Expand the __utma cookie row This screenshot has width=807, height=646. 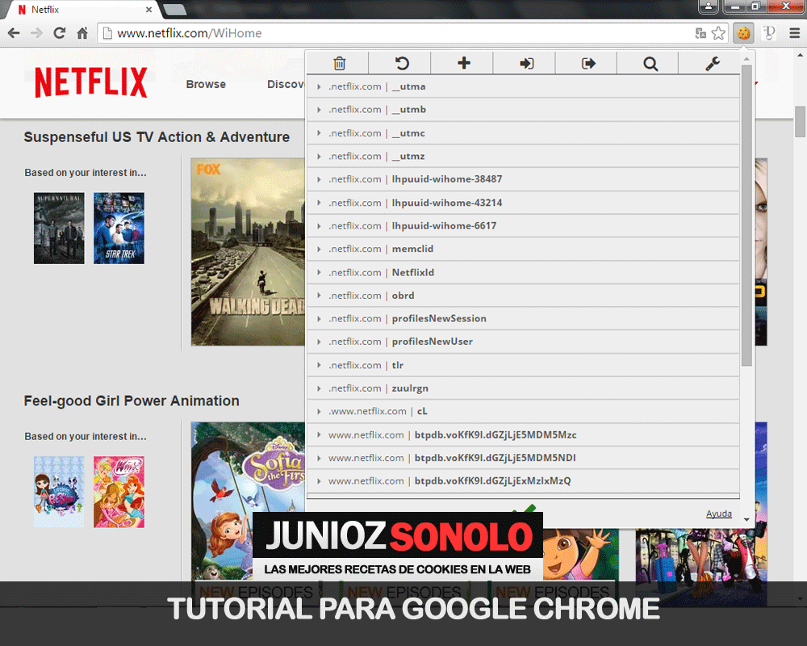pos(524,86)
